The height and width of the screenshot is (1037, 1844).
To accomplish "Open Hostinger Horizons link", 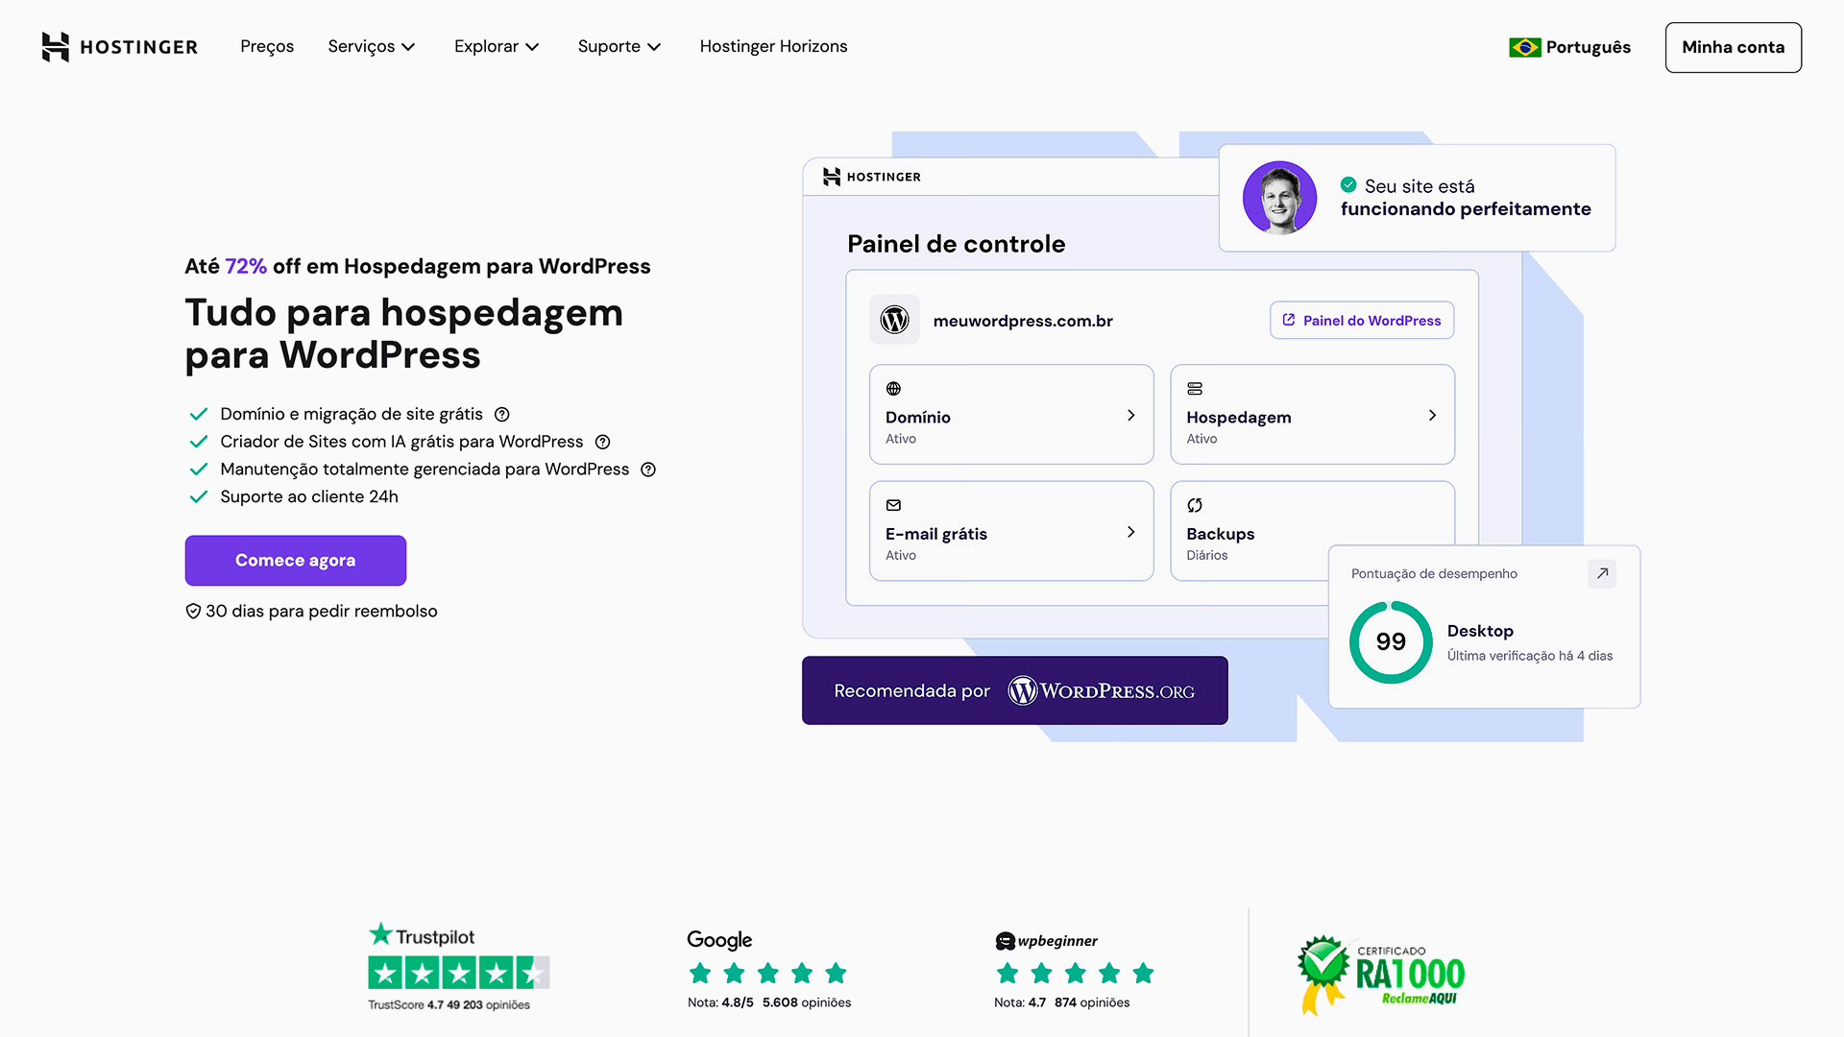I will [773, 46].
